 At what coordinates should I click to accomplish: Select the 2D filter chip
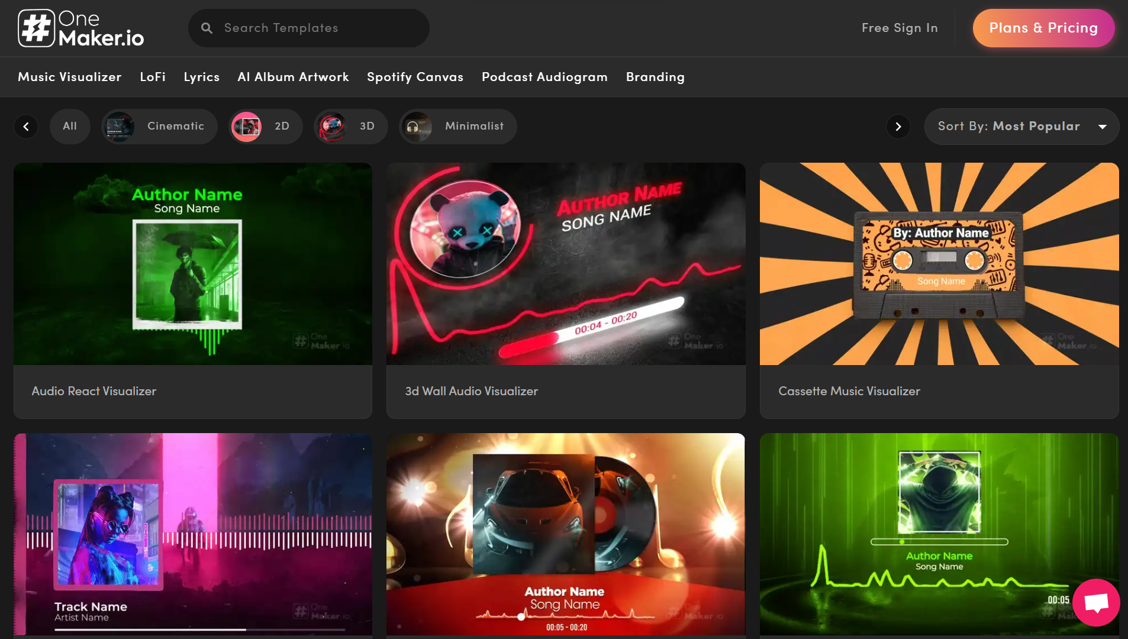coord(266,127)
